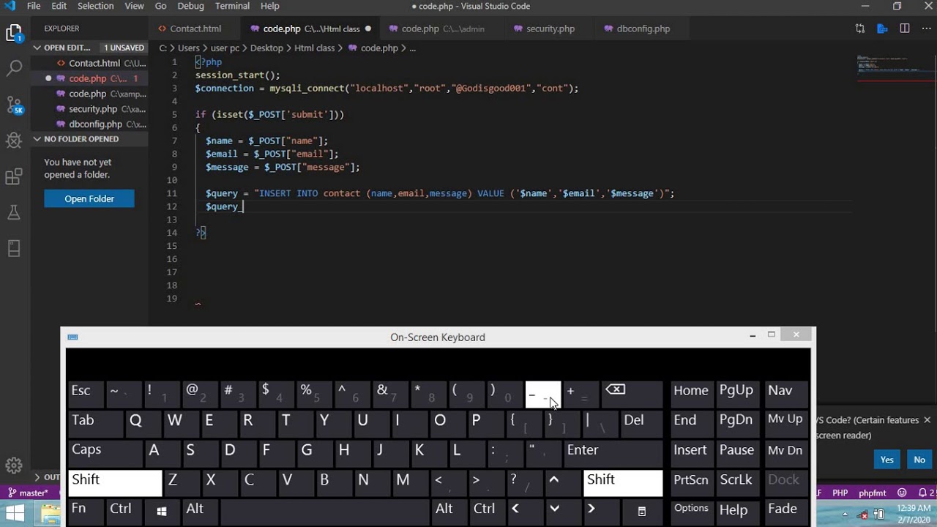The width and height of the screenshot is (937, 527).
Task: Open the Debug view bug icon
Action: point(14,141)
